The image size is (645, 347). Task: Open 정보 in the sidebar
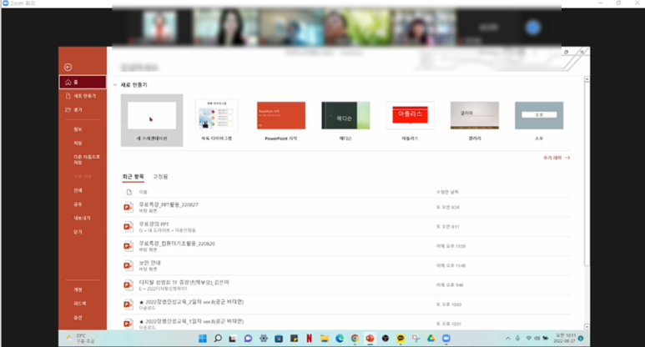(78, 129)
